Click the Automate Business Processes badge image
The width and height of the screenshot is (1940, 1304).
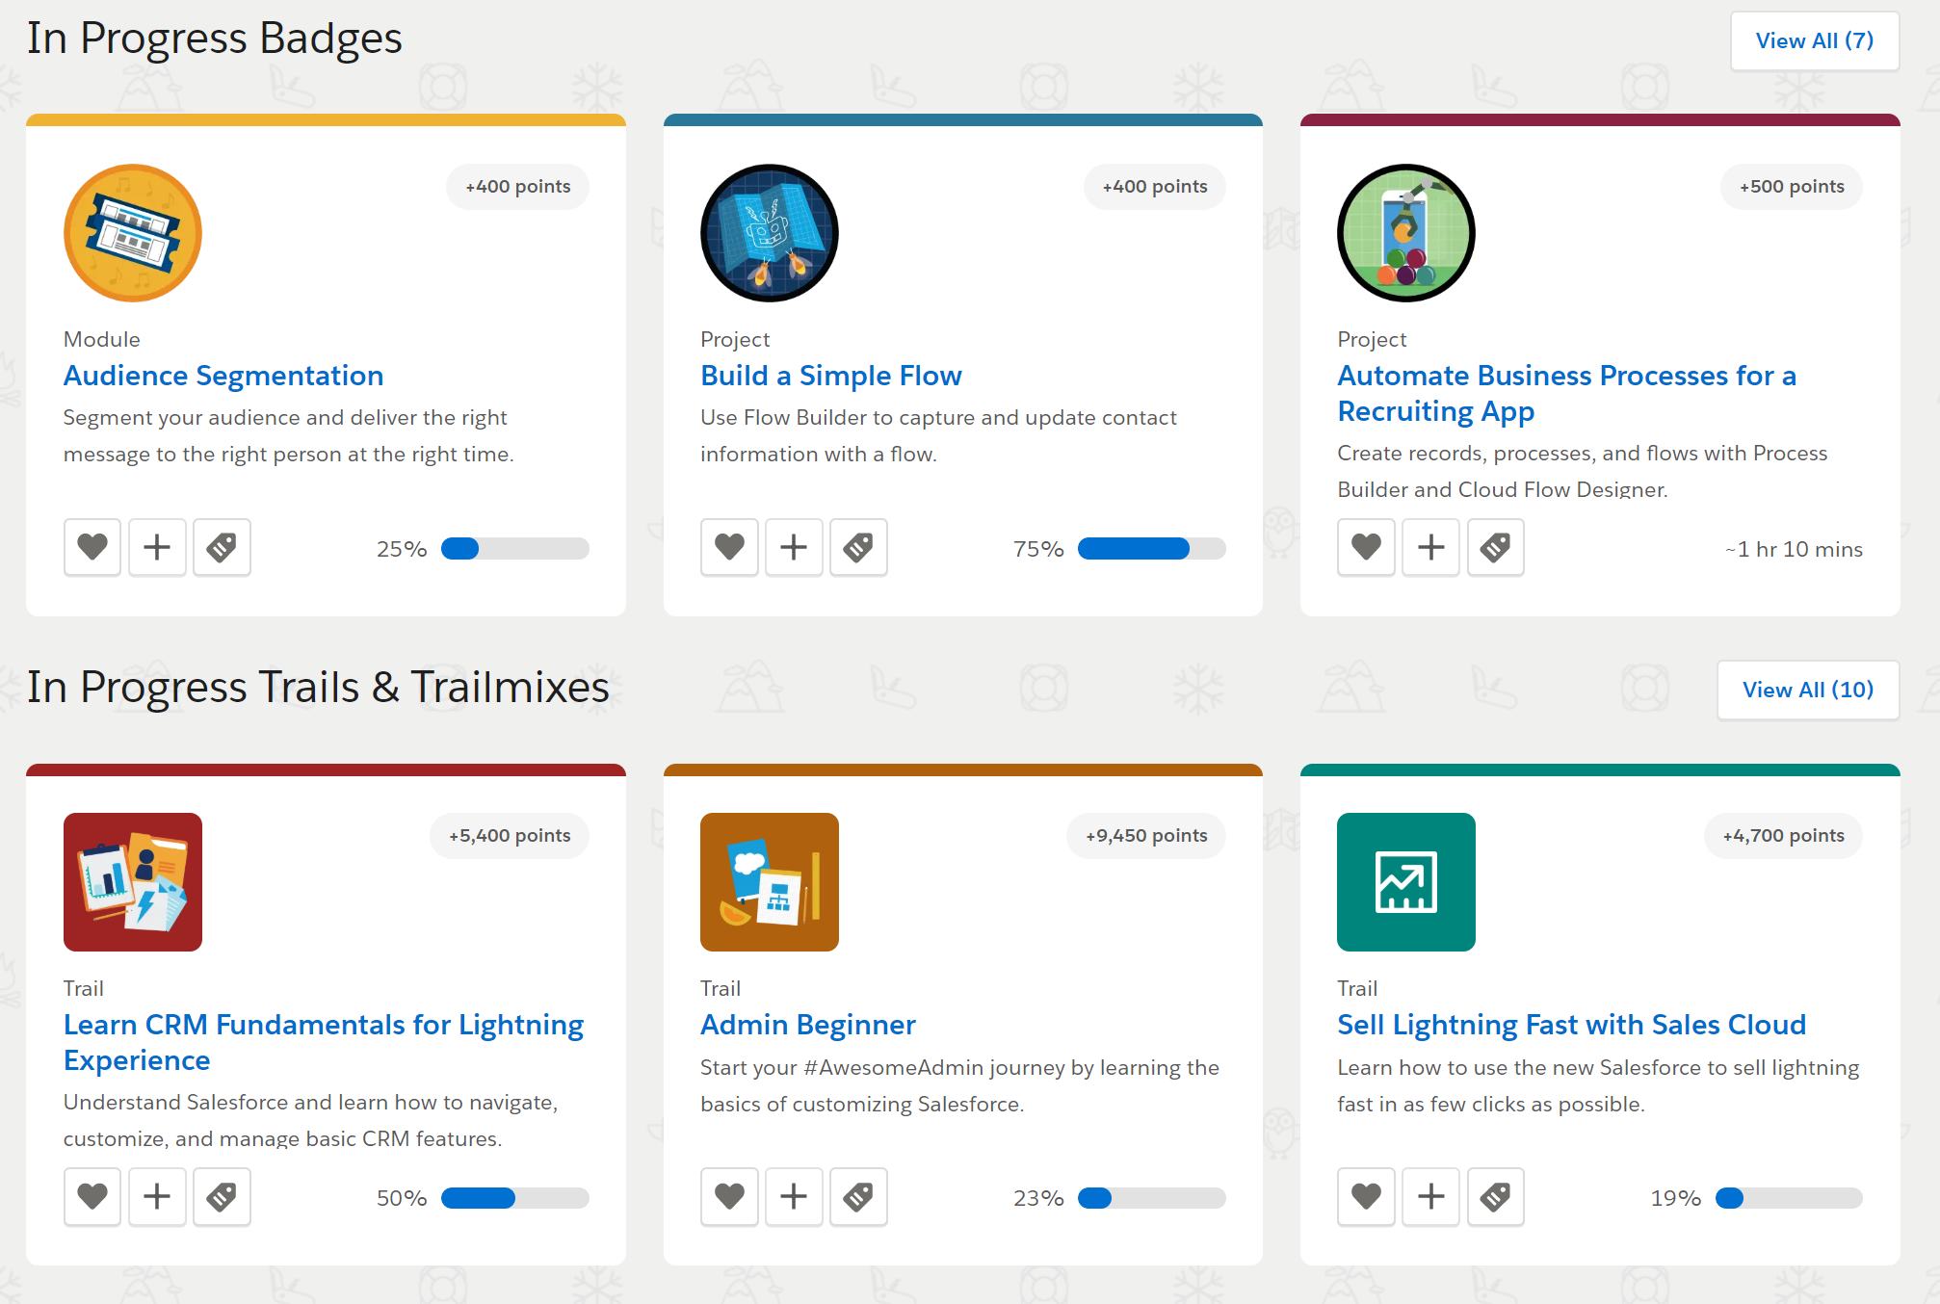click(x=1406, y=233)
